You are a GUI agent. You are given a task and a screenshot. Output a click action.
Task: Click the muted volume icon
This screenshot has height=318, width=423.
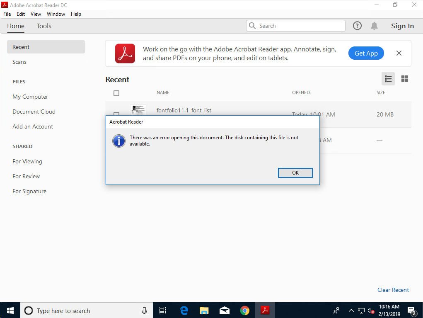371,311
